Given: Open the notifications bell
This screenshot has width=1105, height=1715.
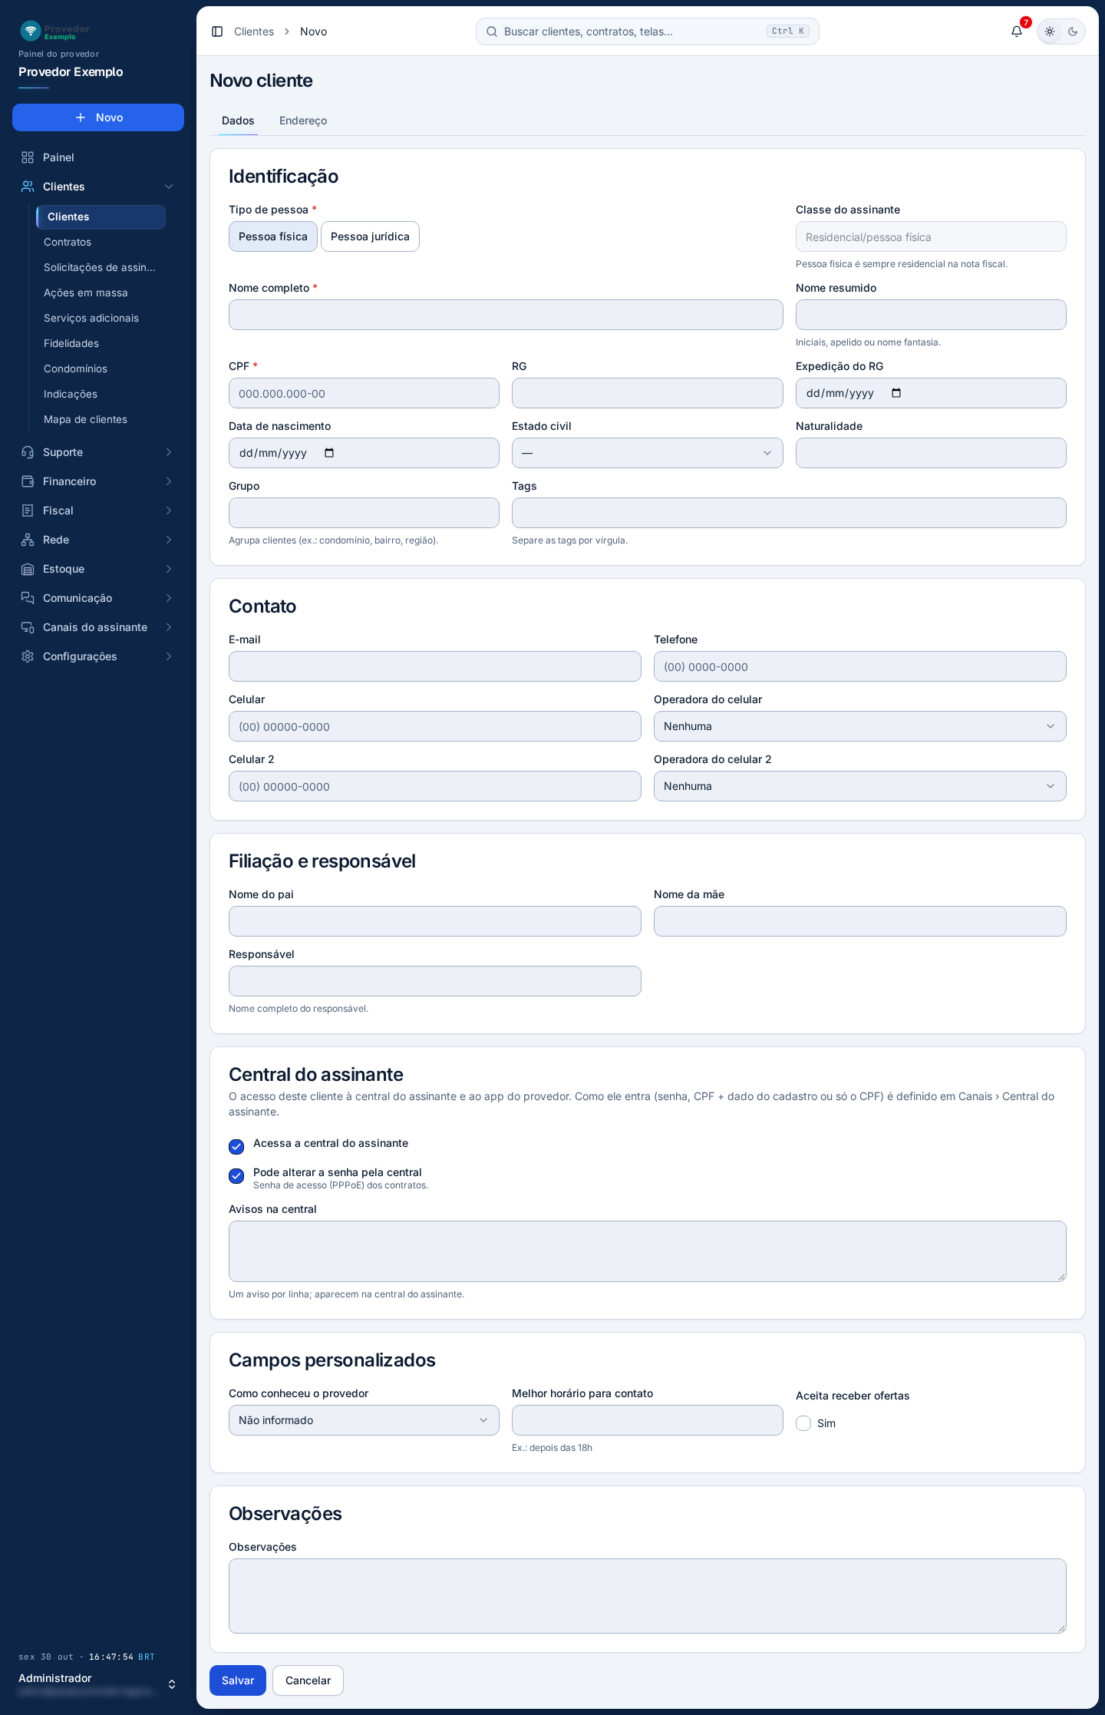Looking at the screenshot, I should [1017, 31].
